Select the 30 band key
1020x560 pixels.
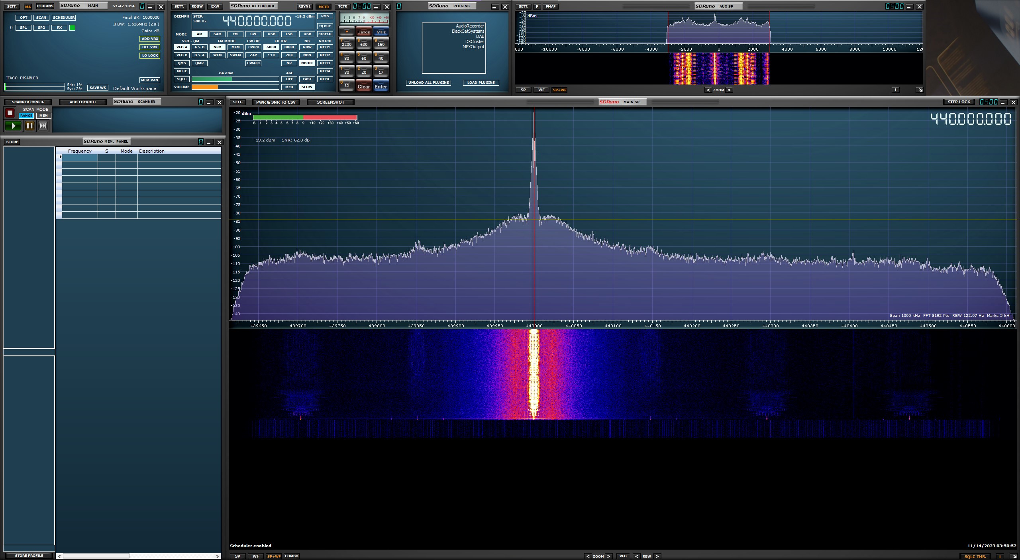(347, 71)
